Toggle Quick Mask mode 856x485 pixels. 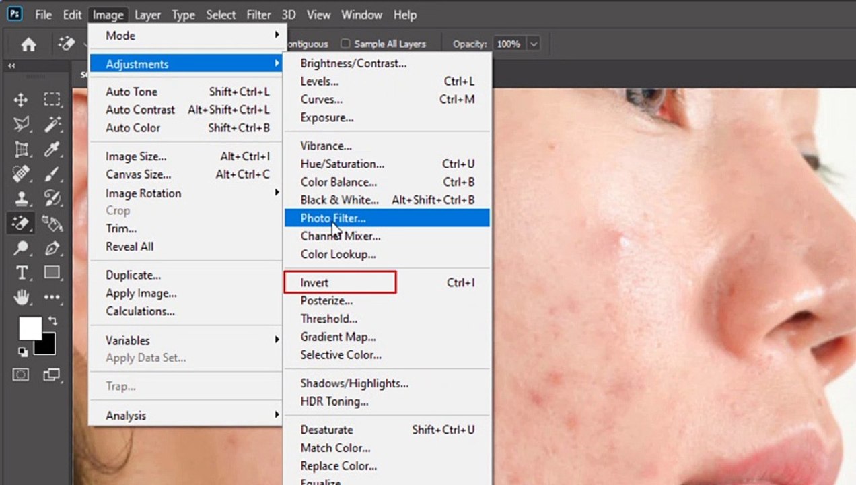click(x=21, y=375)
